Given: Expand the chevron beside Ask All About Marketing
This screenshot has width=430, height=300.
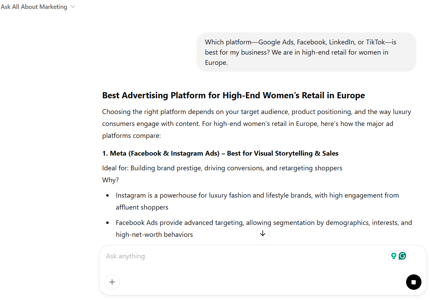Looking at the screenshot, I should point(72,7).
